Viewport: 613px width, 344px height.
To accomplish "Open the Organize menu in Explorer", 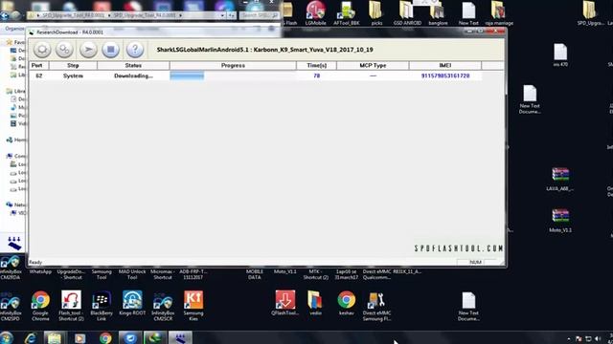I will pyautogui.click(x=15, y=29).
